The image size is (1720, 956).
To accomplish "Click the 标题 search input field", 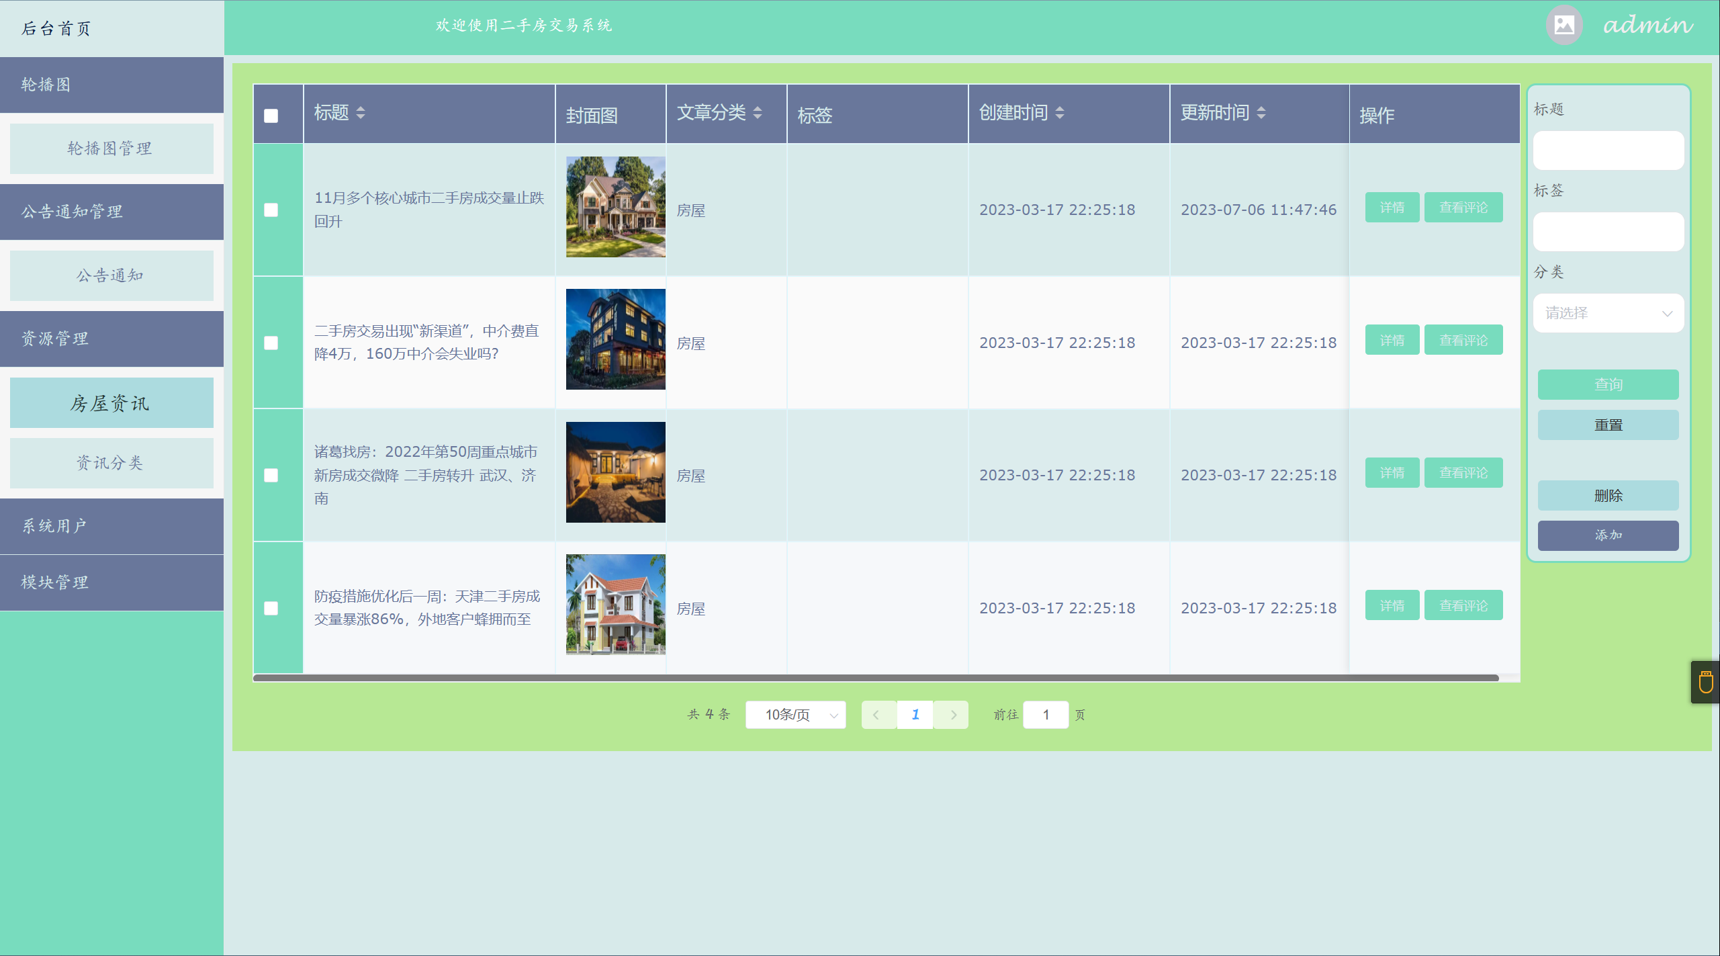I will pos(1608,150).
